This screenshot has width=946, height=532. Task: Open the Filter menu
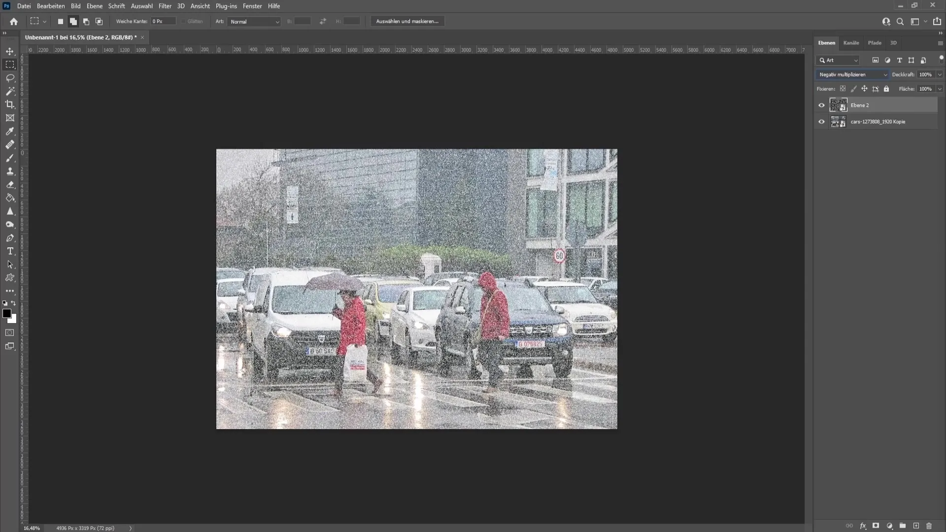coord(165,6)
